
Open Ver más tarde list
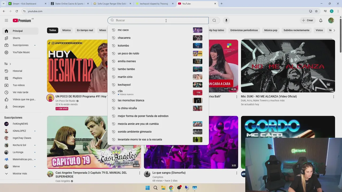point(20,92)
